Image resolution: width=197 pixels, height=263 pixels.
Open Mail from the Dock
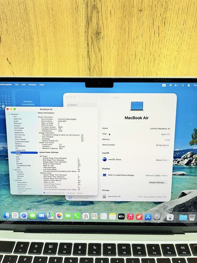click(41, 216)
